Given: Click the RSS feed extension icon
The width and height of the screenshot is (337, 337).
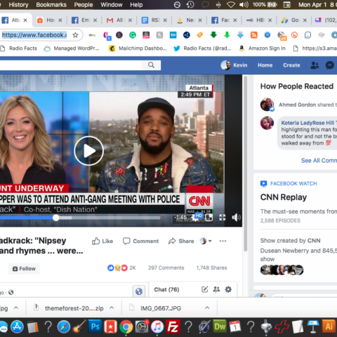Looking at the screenshot, I should (x=254, y=35).
